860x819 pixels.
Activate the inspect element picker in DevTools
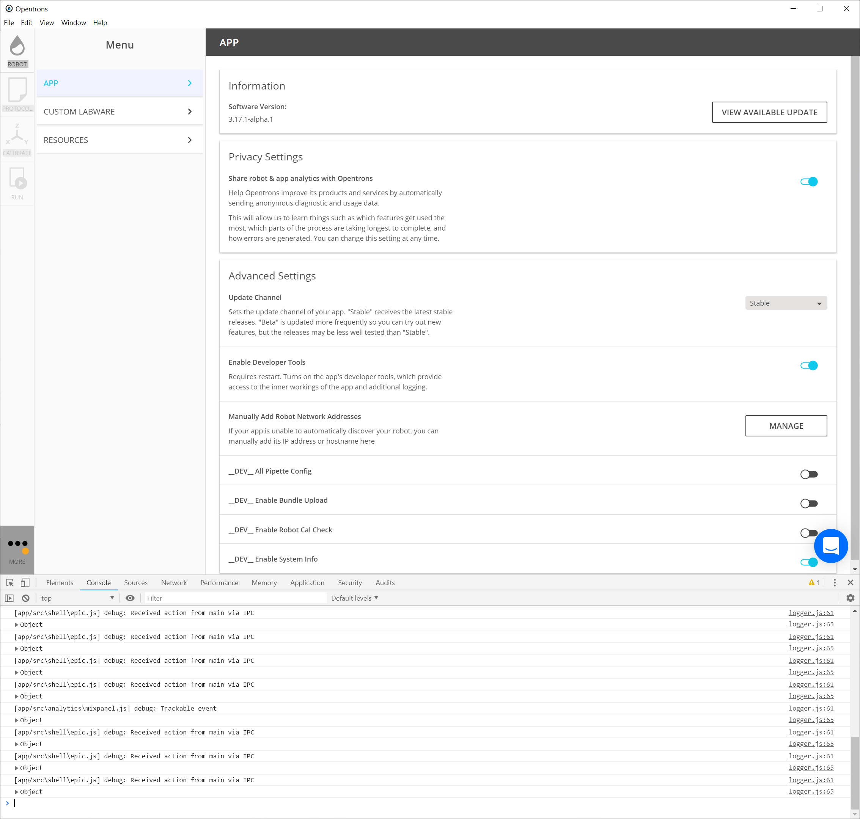point(9,582)
